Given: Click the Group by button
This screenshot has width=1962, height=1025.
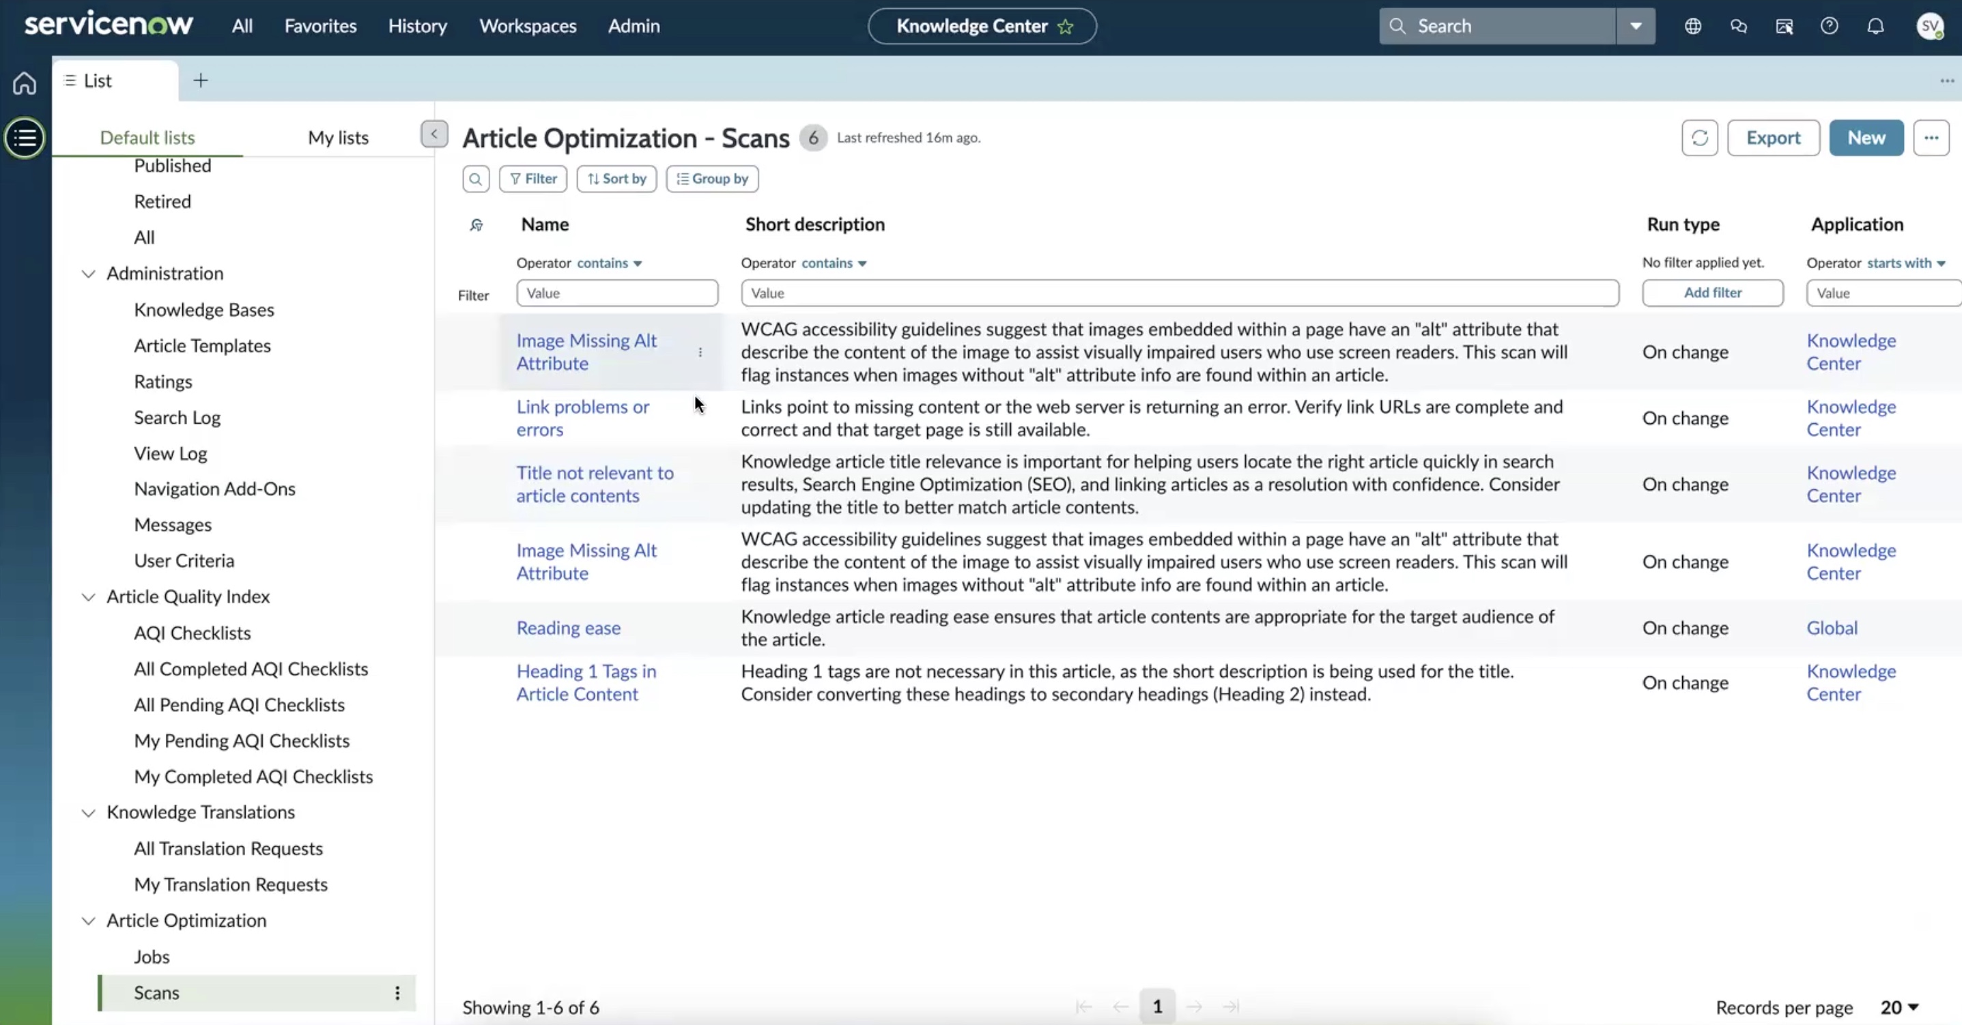Looking at the screenshot, I should point(712,179).
